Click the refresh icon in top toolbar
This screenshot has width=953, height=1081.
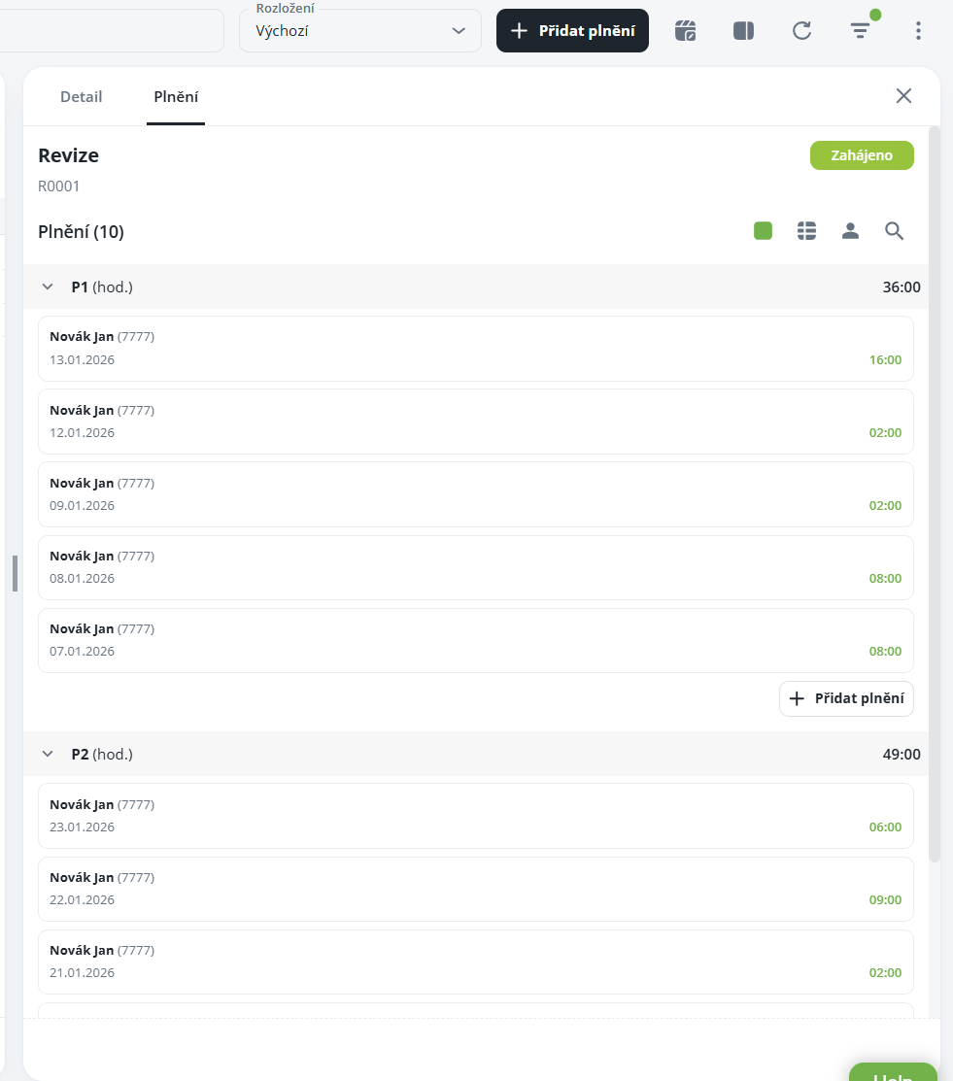click(x=801, y=31)
